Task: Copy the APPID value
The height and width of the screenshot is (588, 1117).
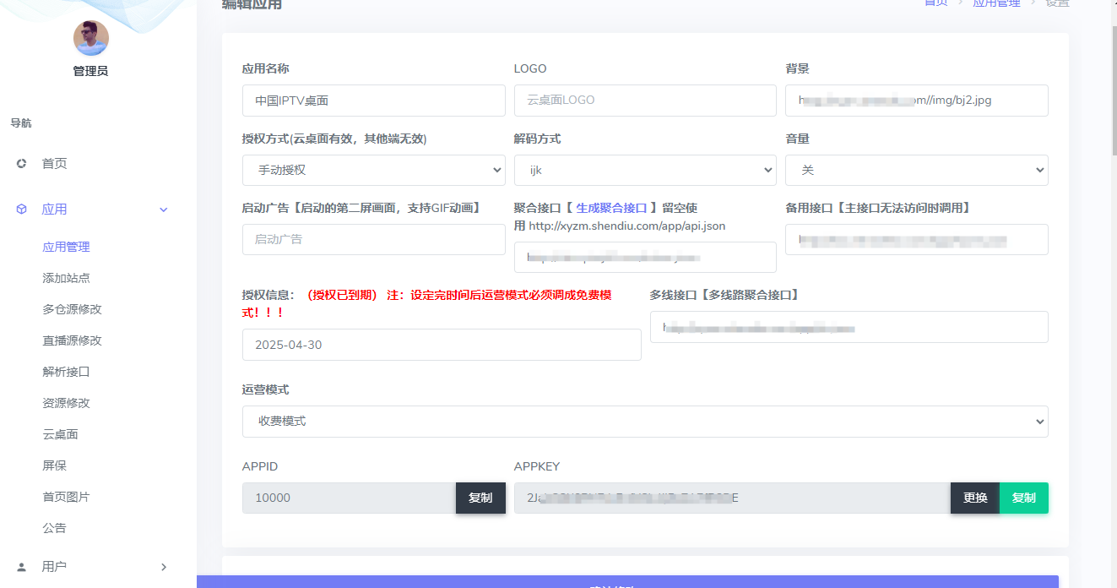Action: tap(480, 498)
